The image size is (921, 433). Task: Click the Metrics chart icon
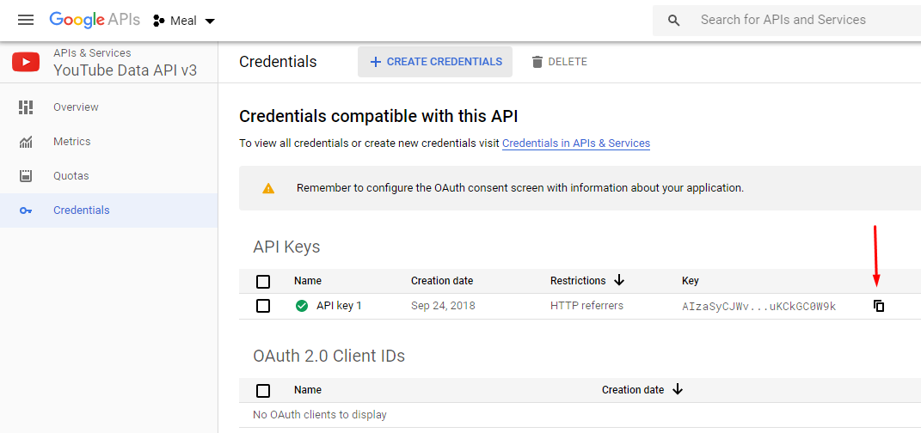(x=26, y=142)
